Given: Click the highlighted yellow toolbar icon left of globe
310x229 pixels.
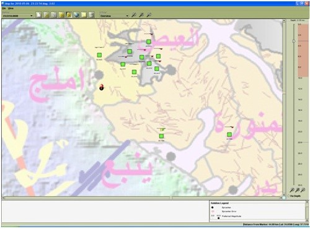Looking at the screenshot, I should [x=69, y=15].
